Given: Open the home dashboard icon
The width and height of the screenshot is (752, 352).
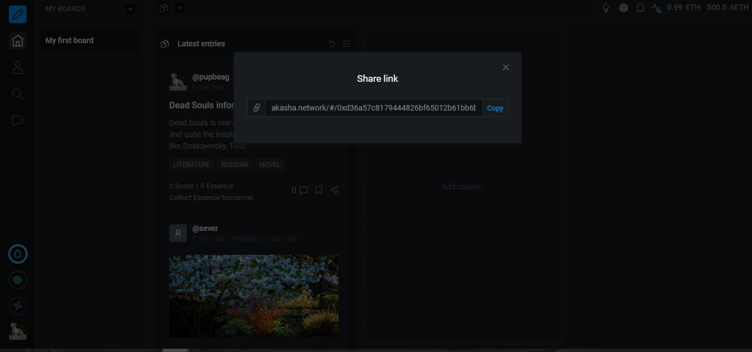Looking at the screenshot, I should click(x=18, y=41).
